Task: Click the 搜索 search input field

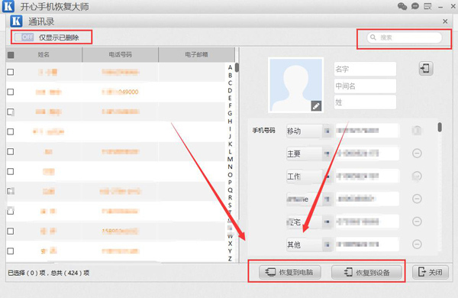Action: pyautogui.click(x=405, y=37)
